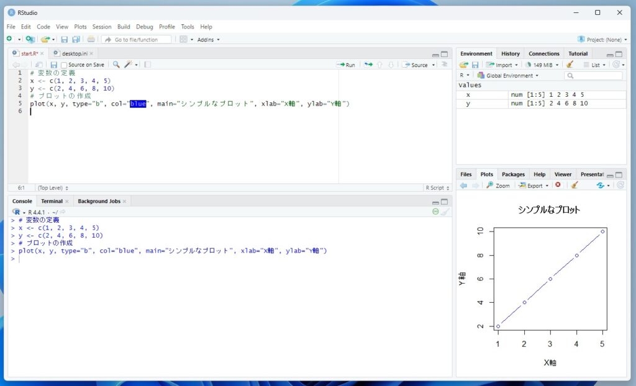Click the workspace panes grid icon
636x386 pixels.
click(x=183, y=39)
